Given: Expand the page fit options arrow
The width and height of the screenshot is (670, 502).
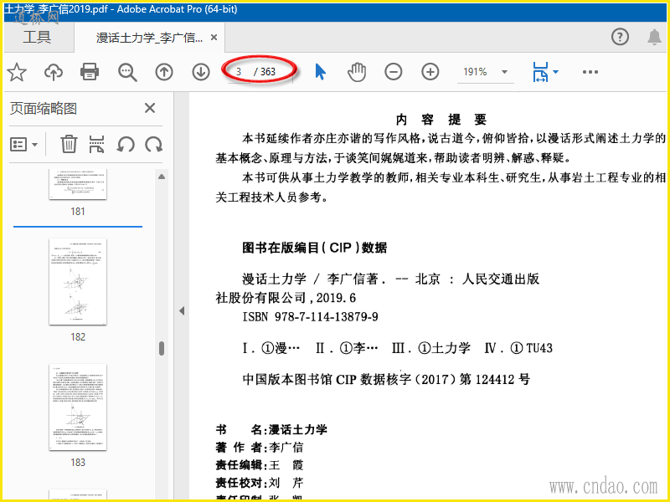Looking at the screenshot, I should pyautogui.click(x=555, y=72).
